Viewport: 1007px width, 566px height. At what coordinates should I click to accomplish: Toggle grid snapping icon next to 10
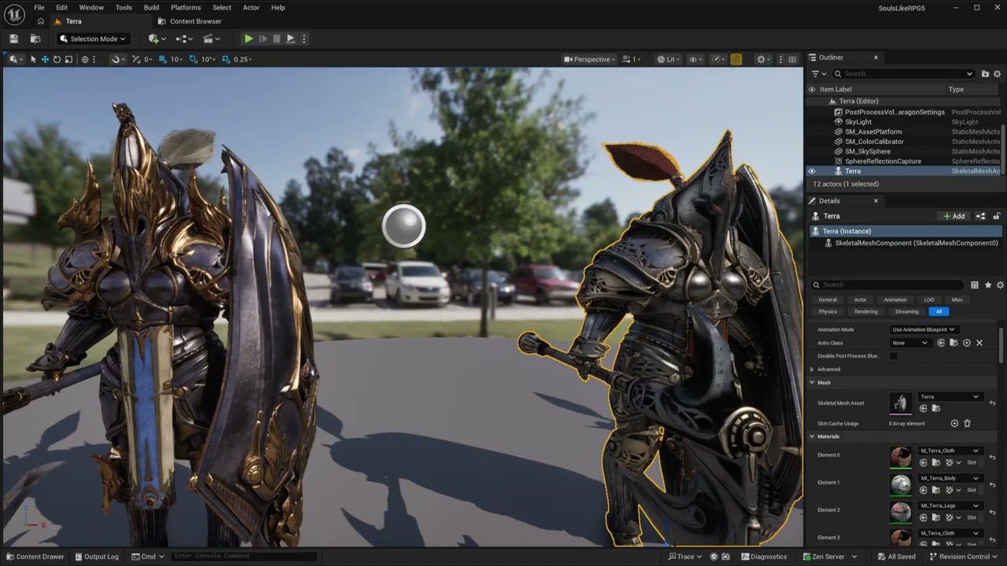pos(163,59)
